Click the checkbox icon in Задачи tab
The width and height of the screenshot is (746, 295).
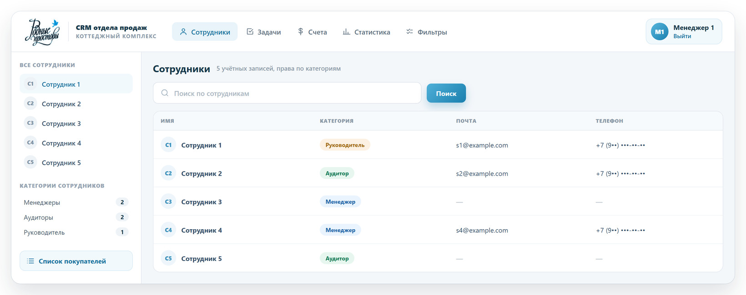250,32
